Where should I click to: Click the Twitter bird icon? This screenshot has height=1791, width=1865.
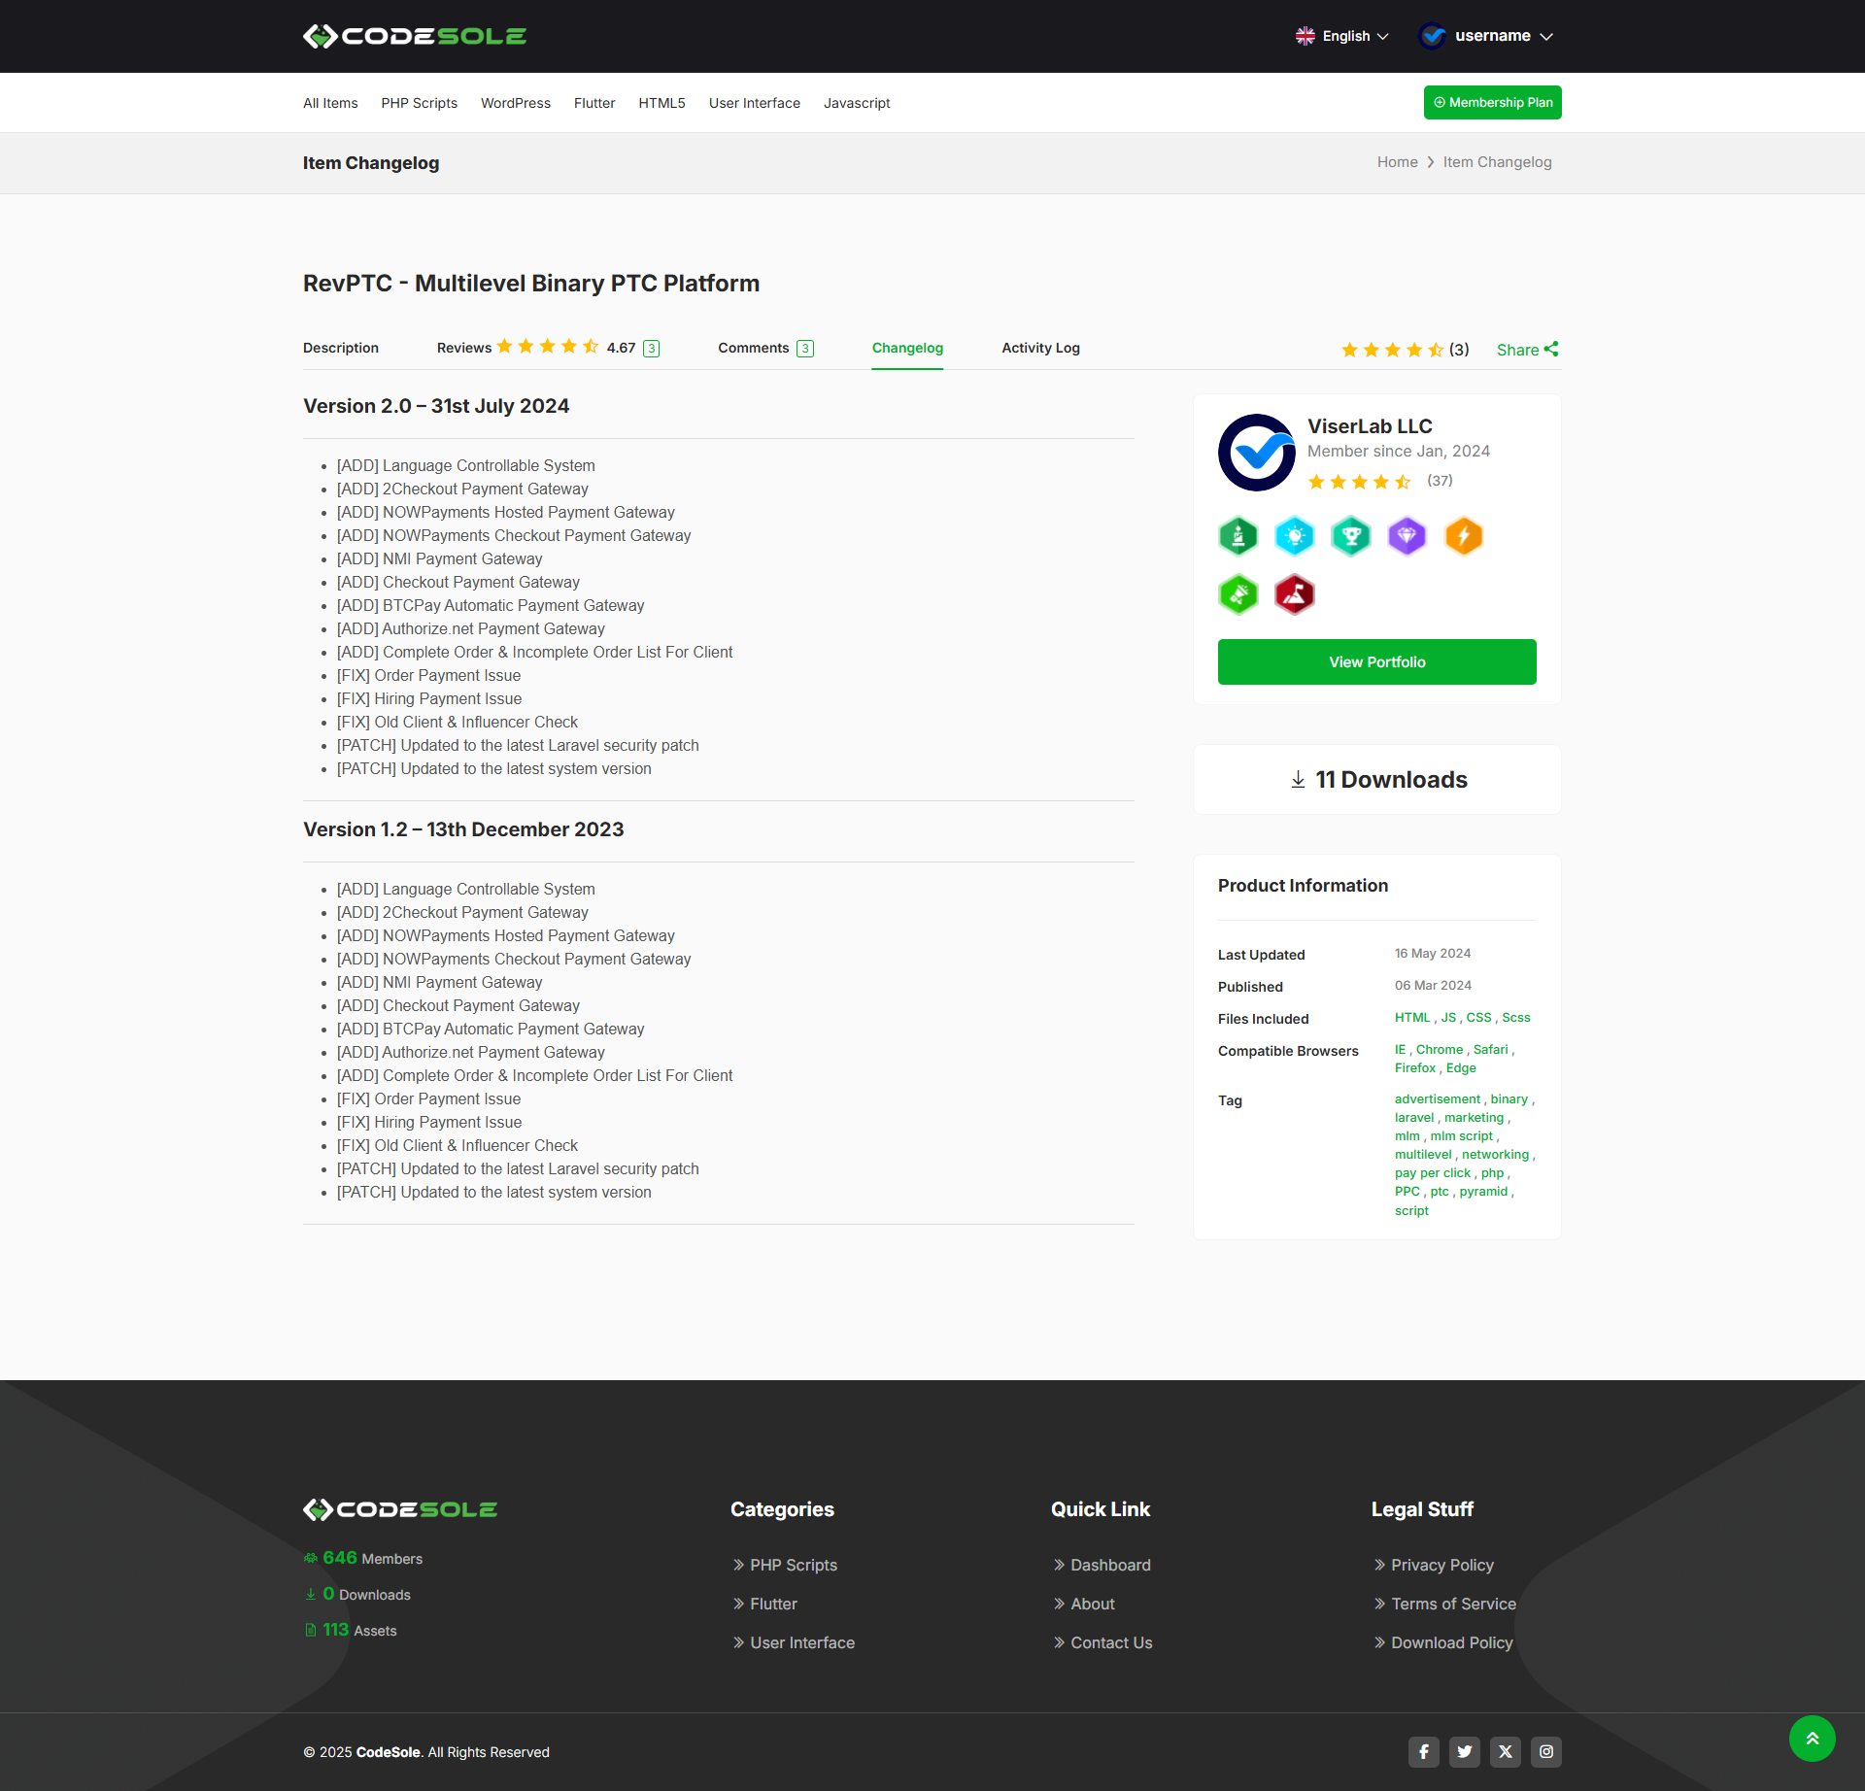click(x=1464, y=1751)
